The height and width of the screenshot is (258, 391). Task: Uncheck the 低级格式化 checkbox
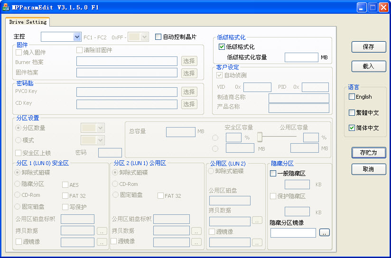pyautogui.click(x=222, y=47)
